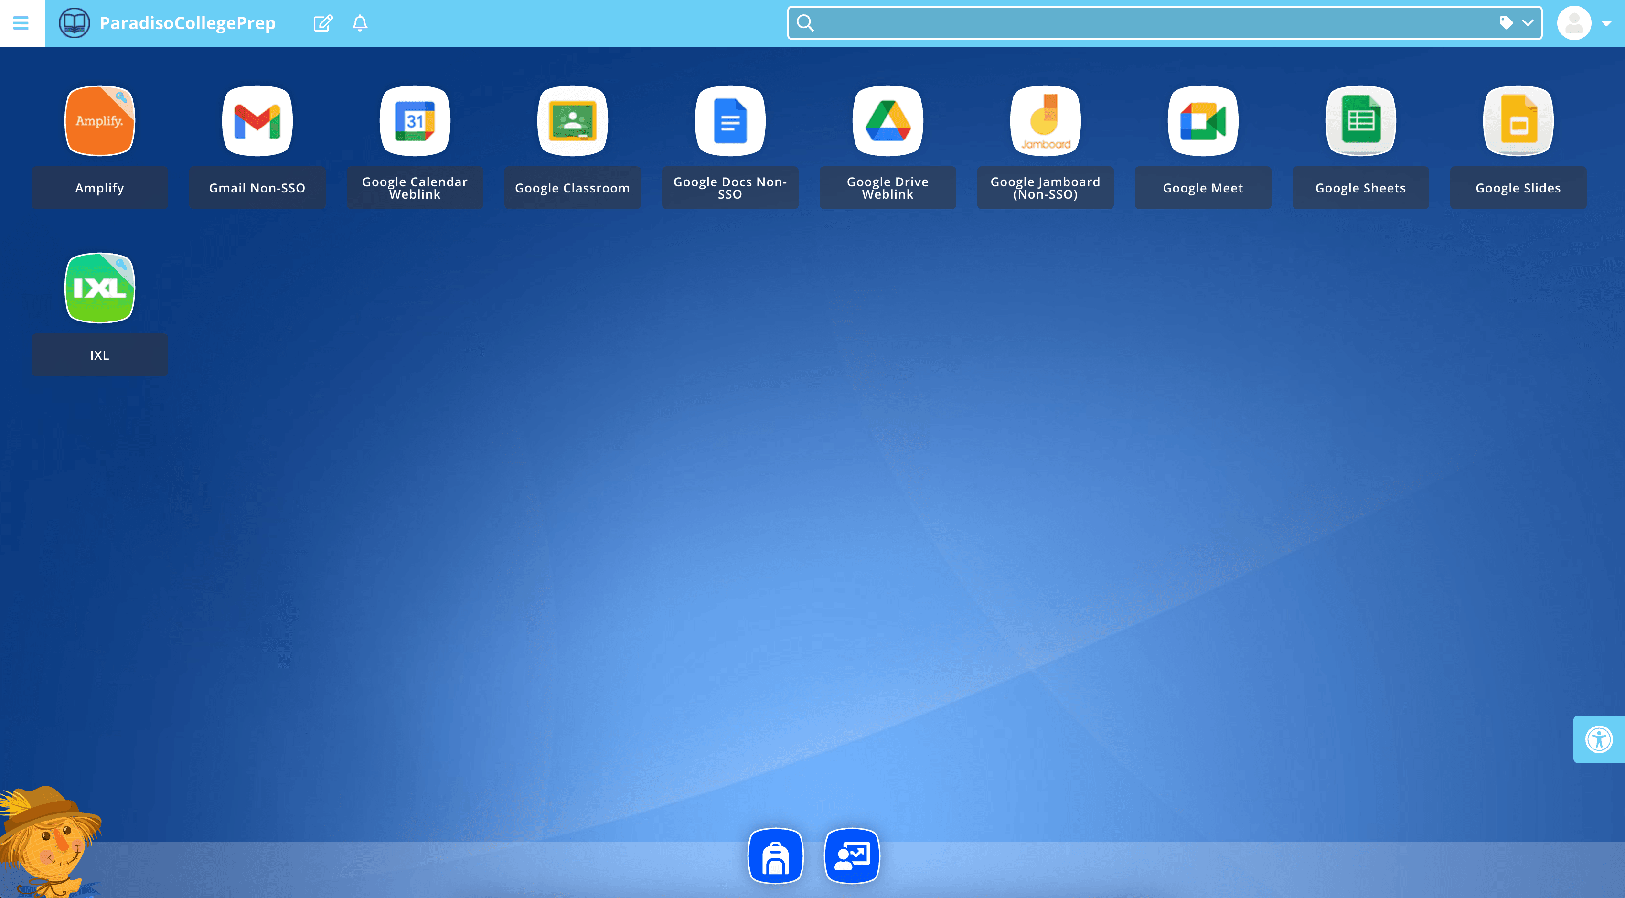Click the edit pencil icon in header
The height and width of the screenshot is (898, 1625).
[322, 23]
